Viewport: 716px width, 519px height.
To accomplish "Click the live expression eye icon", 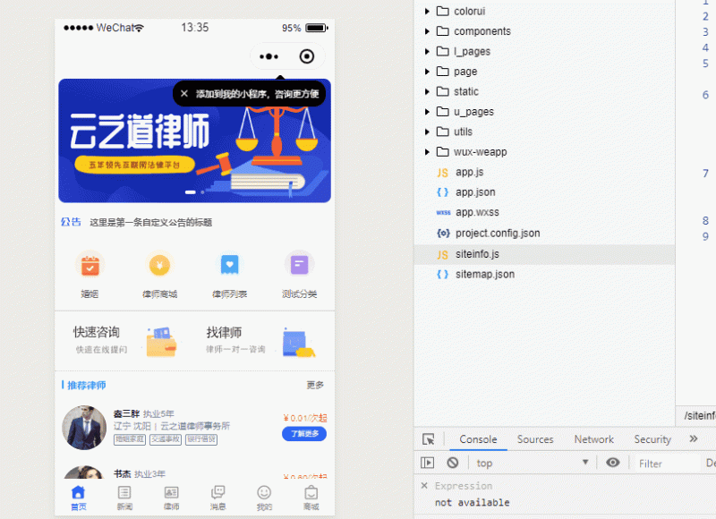I will tap(612, 463).
